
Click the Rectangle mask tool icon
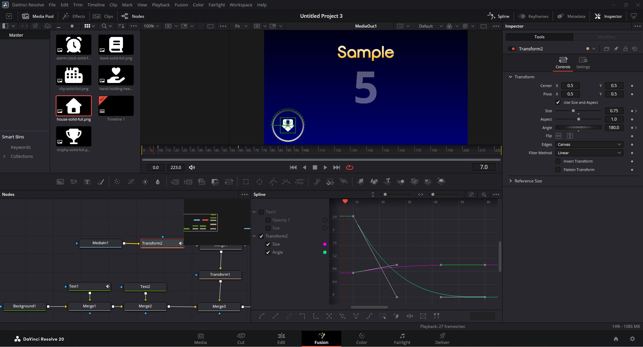pyautogui.click(x=246, y=182)
